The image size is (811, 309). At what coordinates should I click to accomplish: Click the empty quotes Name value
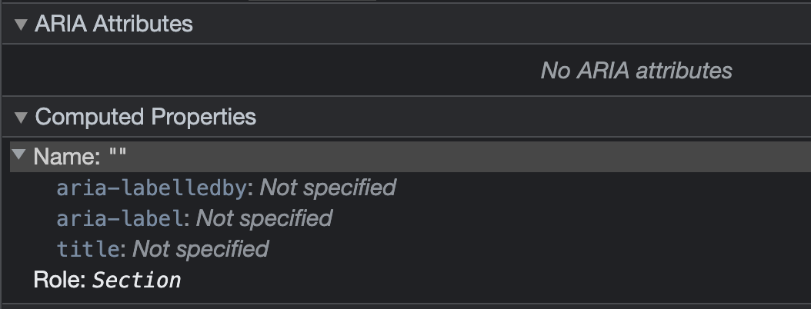pyautogui.click(x=118, y=154)
